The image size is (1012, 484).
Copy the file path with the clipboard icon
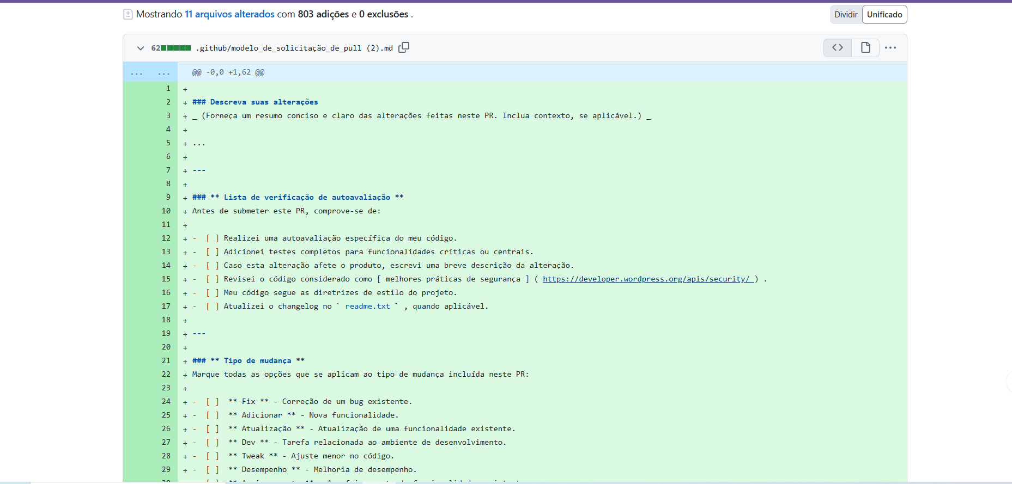404,47
